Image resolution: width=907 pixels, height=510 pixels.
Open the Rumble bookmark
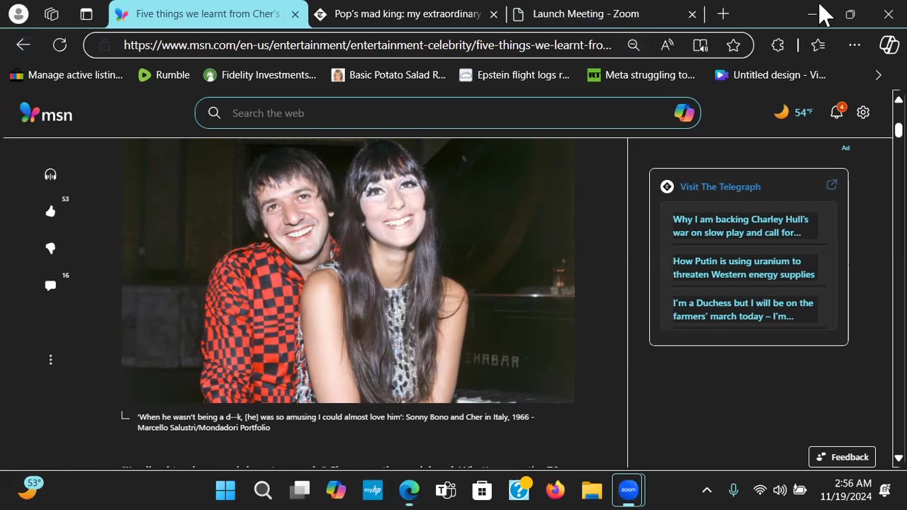tap(164, 74)
